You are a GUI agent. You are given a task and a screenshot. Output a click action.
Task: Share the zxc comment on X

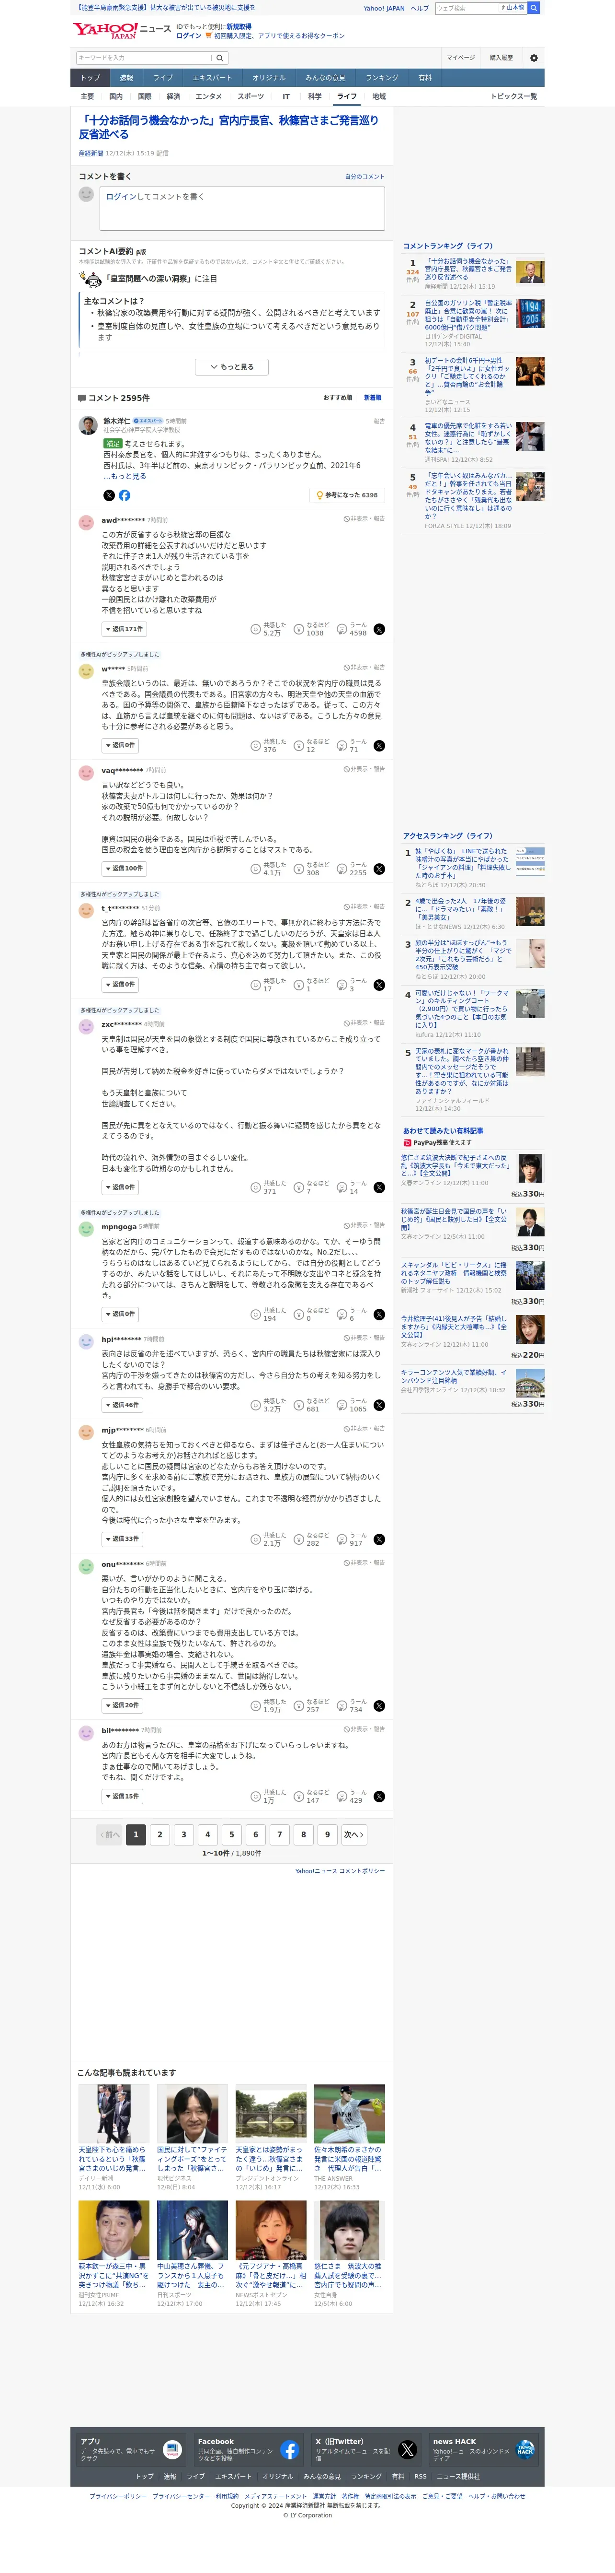[379, 1187]
